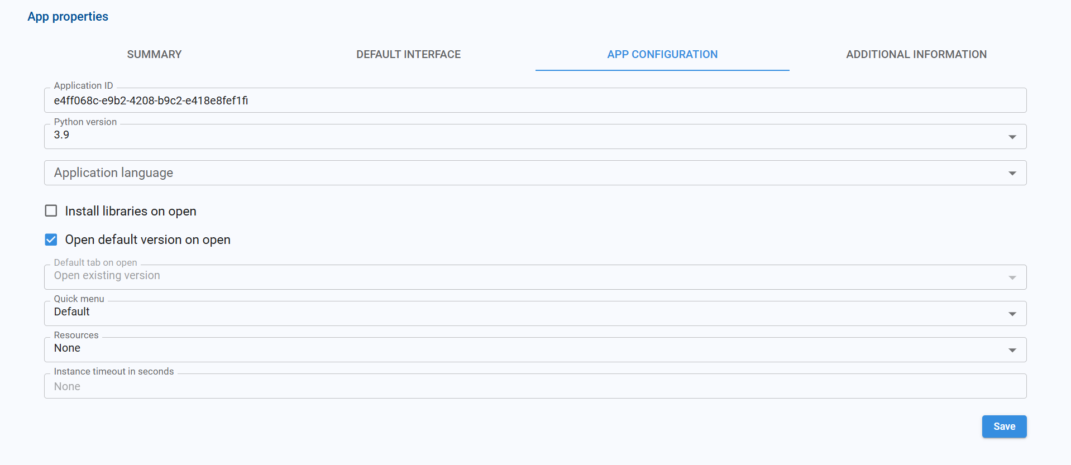The width and height of the screenshot is (1071, 465).
Task: Go to the Additional Information tab
Action: tap(916, 54)
